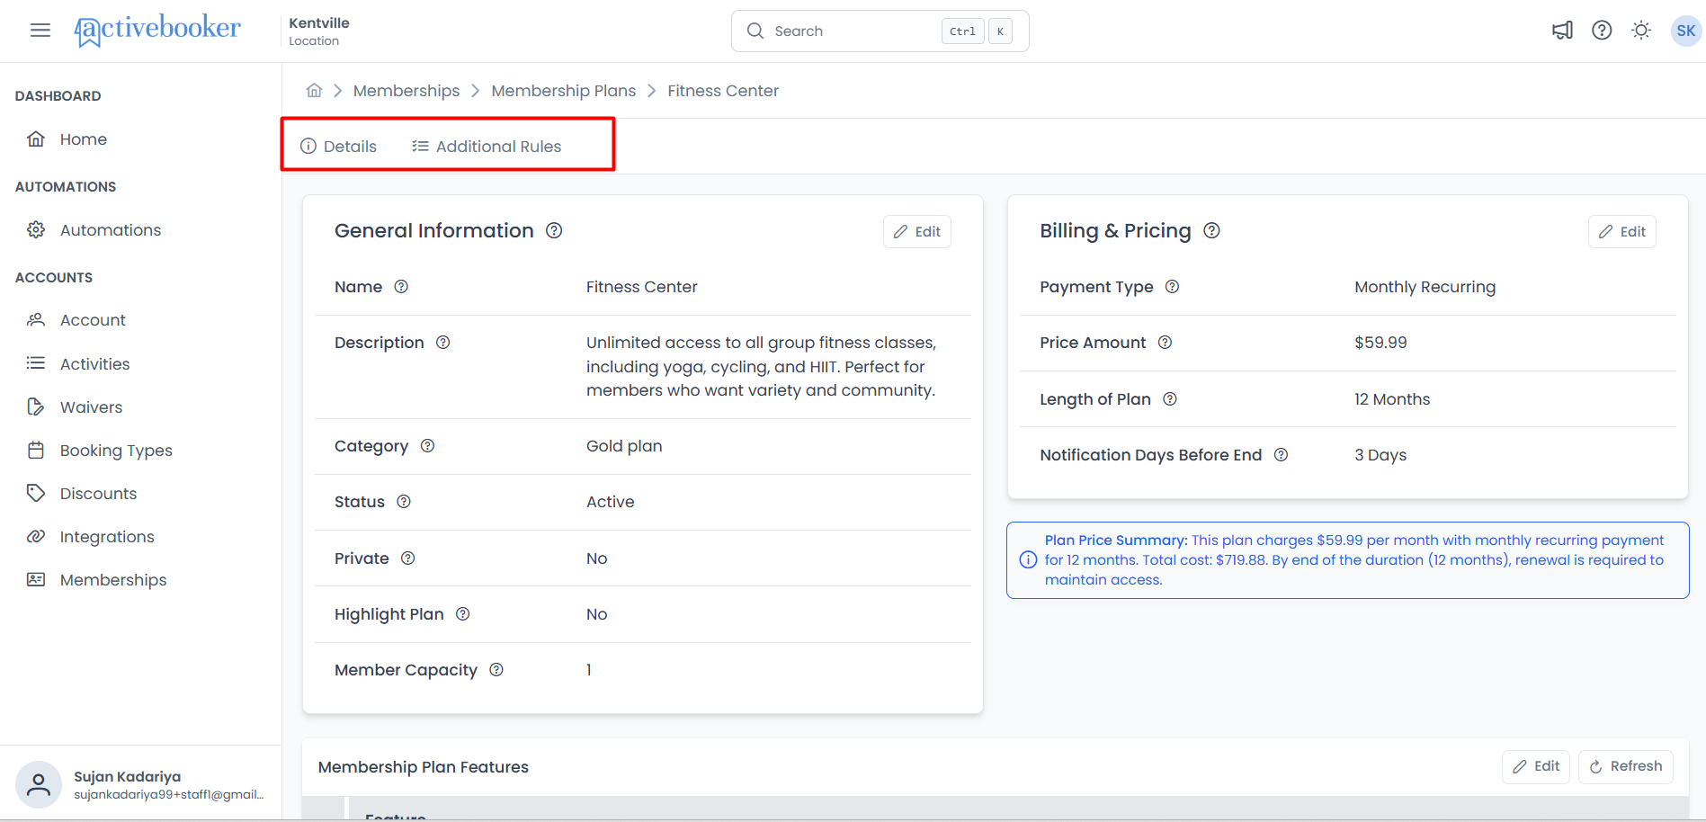This screenshot has width=1706, height=822.
Task: Show help tooltip for General Information
Action: (x=554, y=230)
